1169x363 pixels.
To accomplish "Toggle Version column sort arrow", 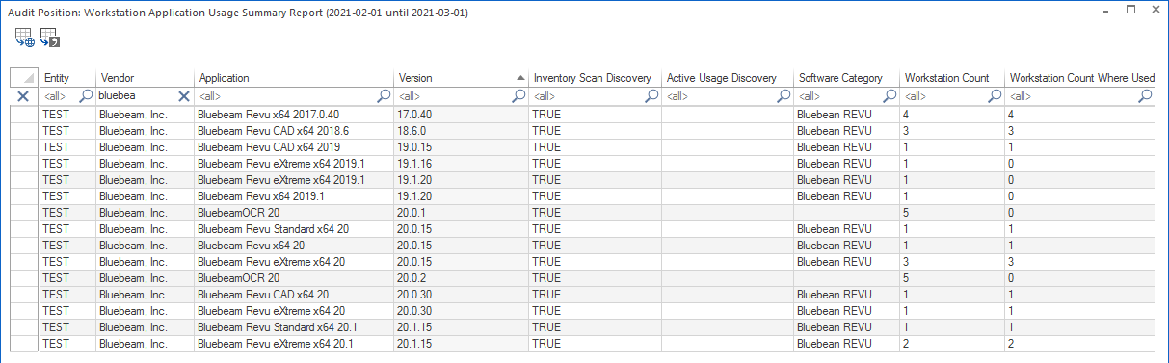I will (520, 78).
